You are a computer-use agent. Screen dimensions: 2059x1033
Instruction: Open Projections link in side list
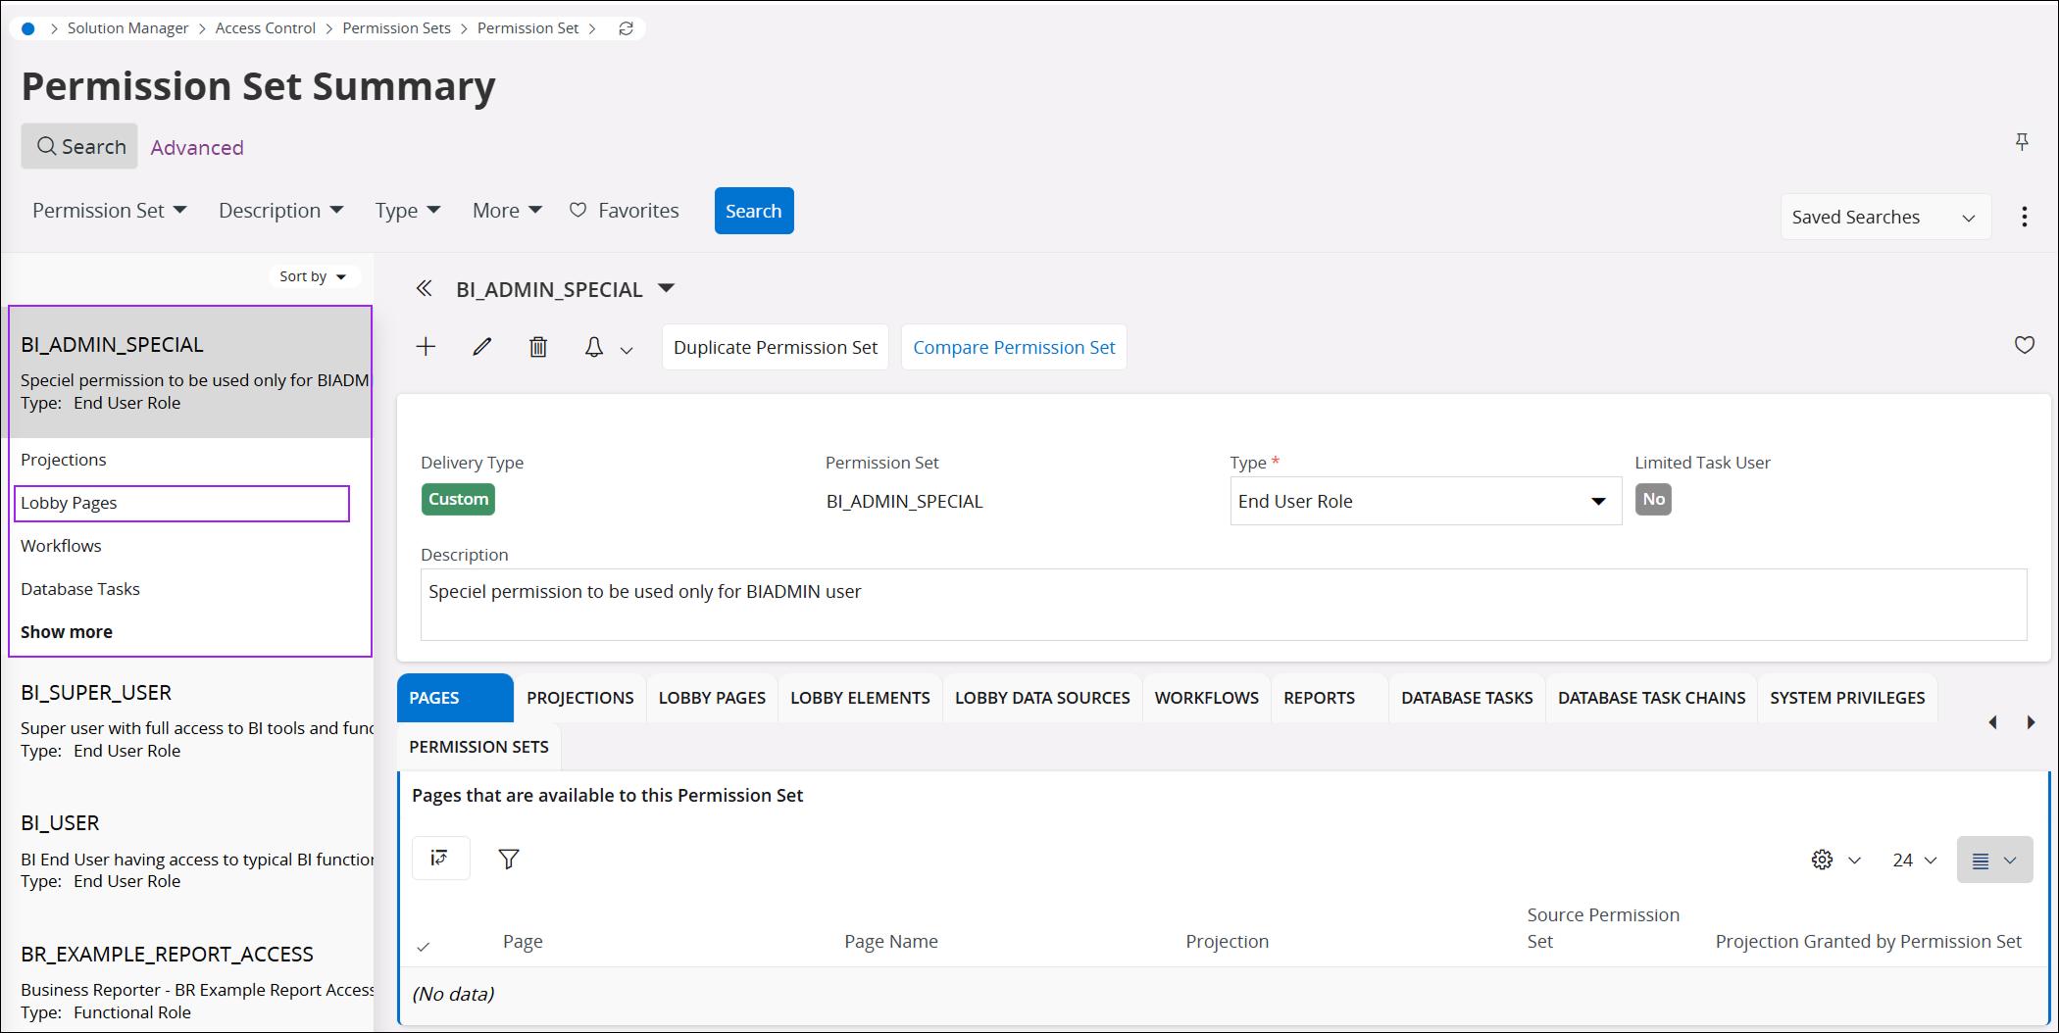click(x=64, y=460)
